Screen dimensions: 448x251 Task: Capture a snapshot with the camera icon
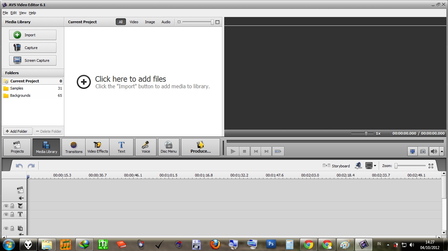click(423, 151)
